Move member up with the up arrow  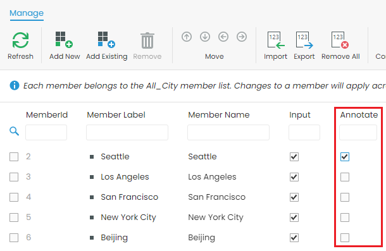point(187,37)
